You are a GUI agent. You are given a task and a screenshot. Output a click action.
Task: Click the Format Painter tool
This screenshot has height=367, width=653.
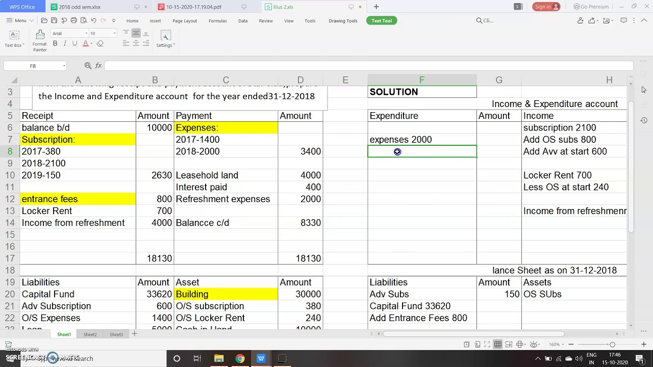click(40, 40)
